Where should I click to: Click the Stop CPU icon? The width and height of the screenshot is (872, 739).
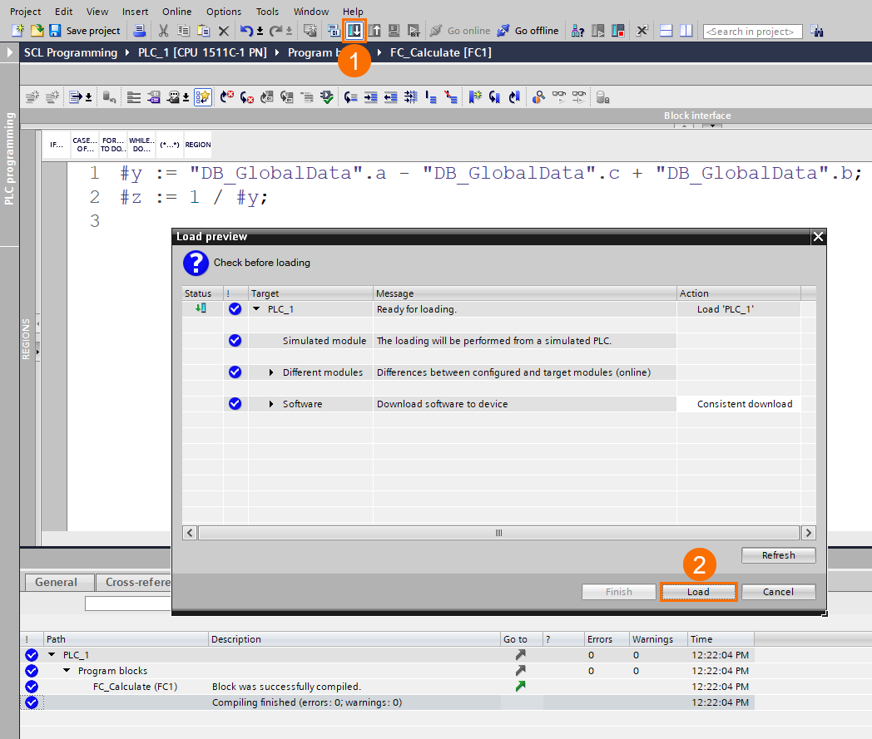click(x=618, y=31)
